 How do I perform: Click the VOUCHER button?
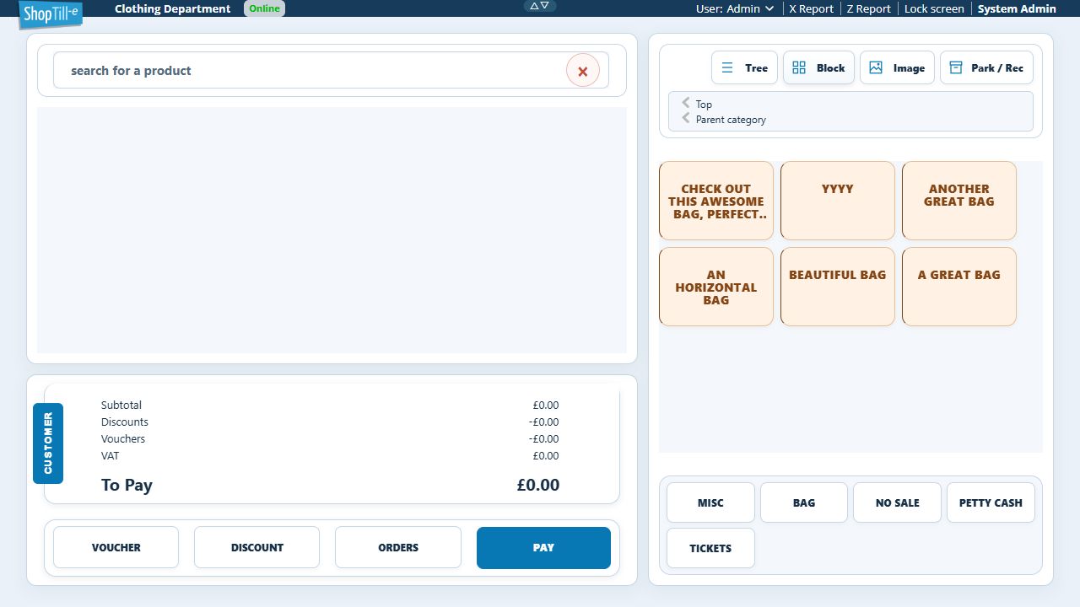point(116,547)
